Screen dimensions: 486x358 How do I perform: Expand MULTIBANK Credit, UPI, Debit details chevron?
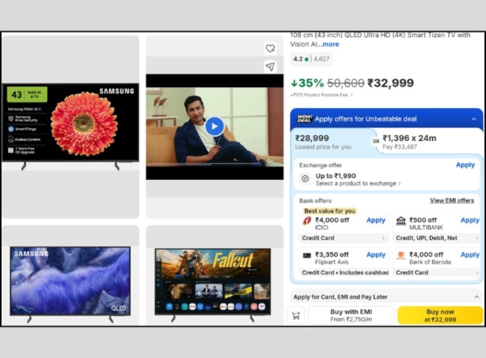point(477,238)
